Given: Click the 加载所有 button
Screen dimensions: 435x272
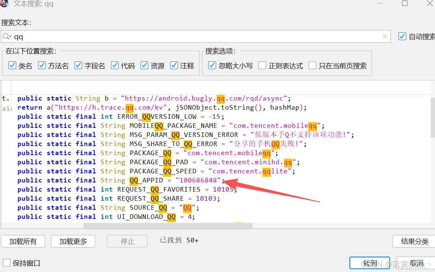Looking at the screenshot, I should (x=23, y=241).
